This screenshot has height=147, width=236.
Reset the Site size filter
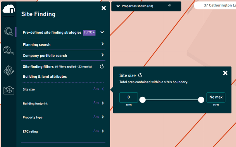(x=140, y=75)
